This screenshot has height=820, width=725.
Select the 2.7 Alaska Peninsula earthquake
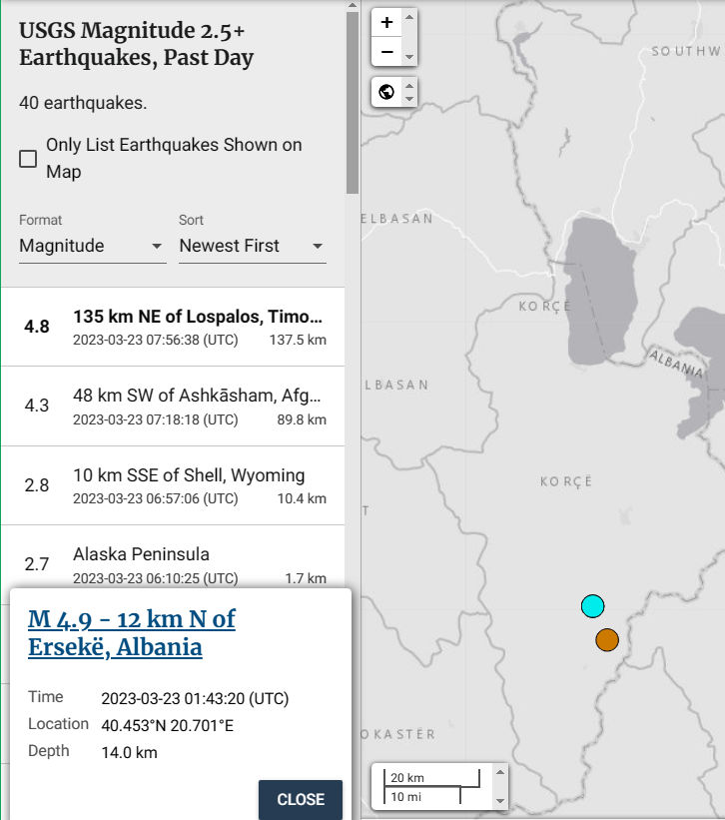click(174, 564)
